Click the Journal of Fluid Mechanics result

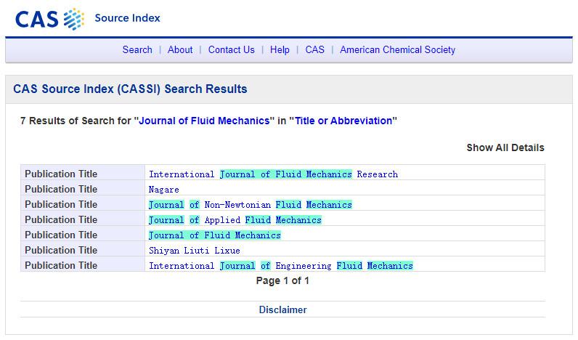pyautogui.click(x=214, y=235)
